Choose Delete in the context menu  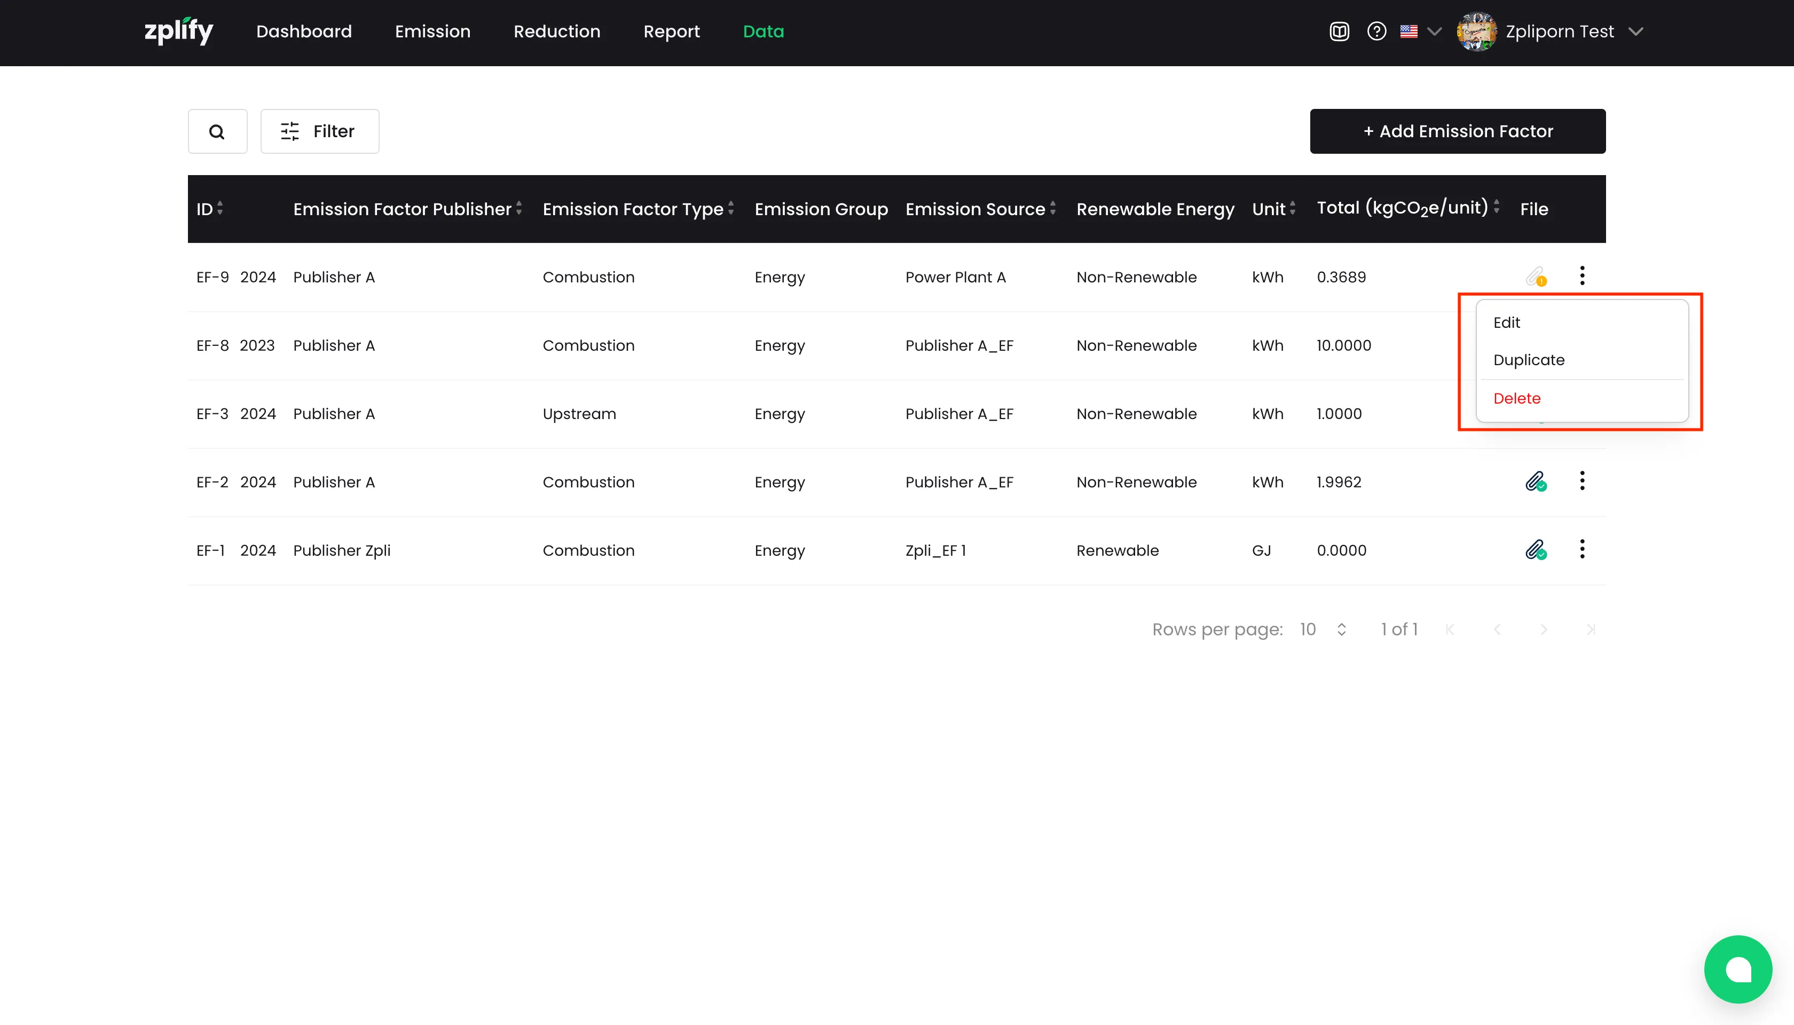pos(1516,398)
